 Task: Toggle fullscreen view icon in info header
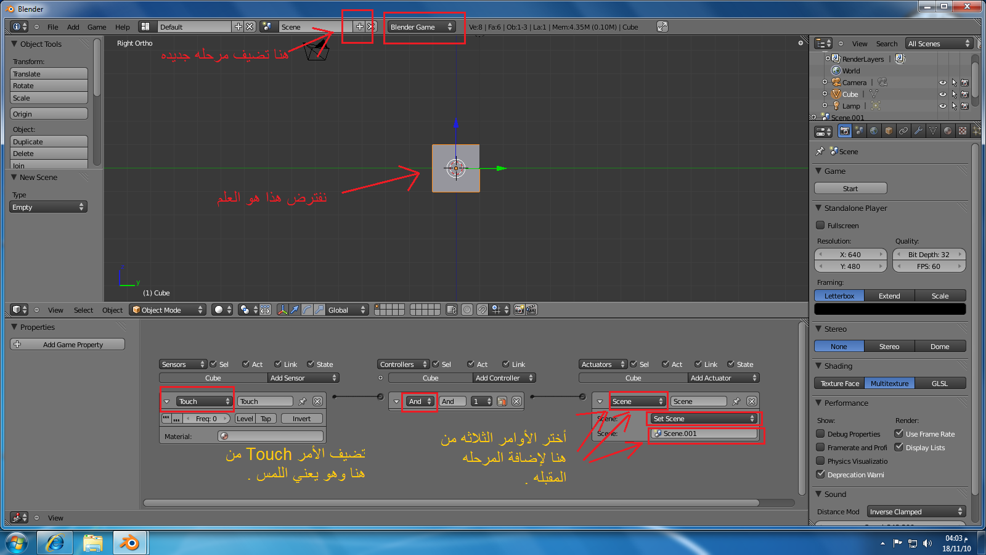coord(662,27)
